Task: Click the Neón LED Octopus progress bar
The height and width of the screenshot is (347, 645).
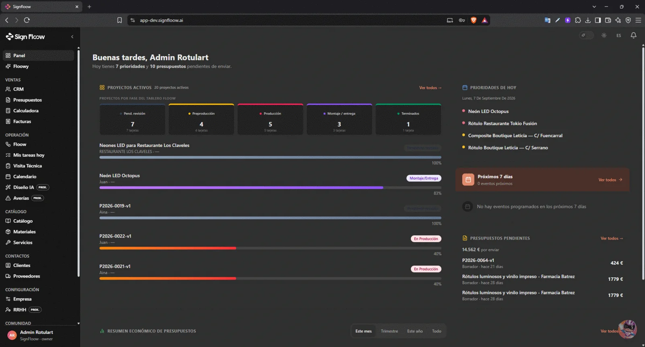Action: (x=270, y=188)
